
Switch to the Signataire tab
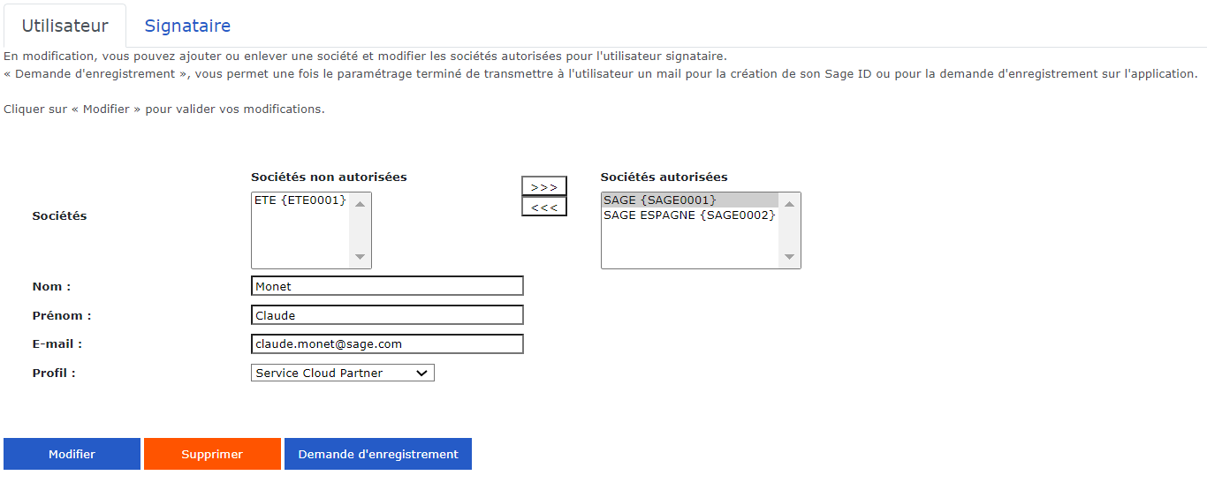coord(187,26)
